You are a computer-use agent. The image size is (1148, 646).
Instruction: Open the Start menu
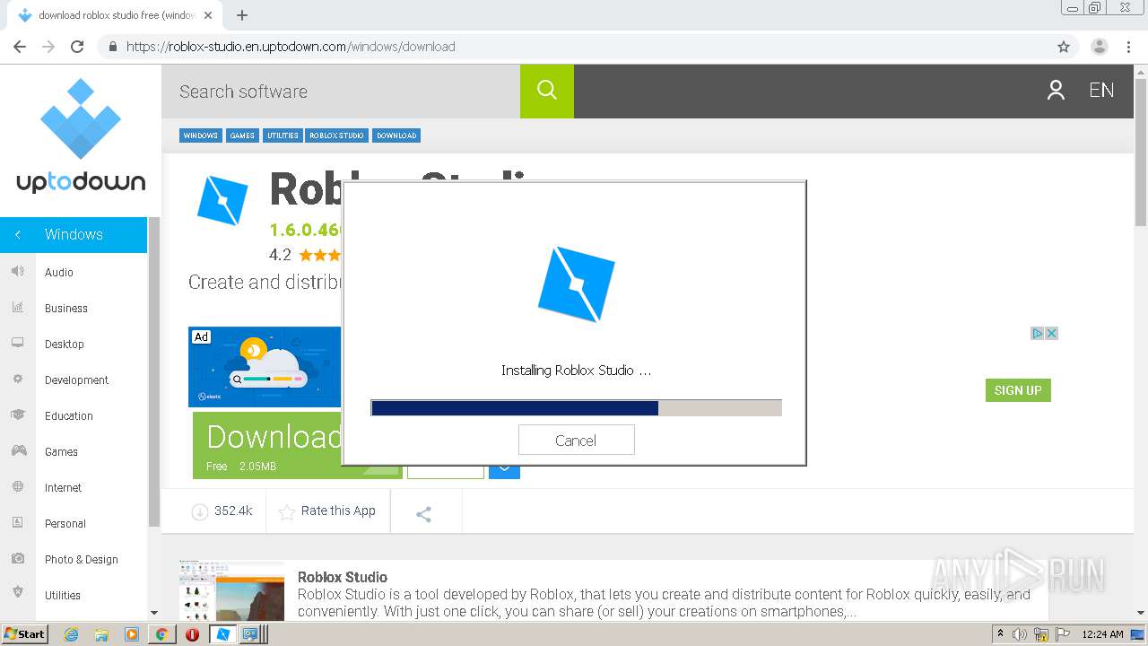coord(24,634)
